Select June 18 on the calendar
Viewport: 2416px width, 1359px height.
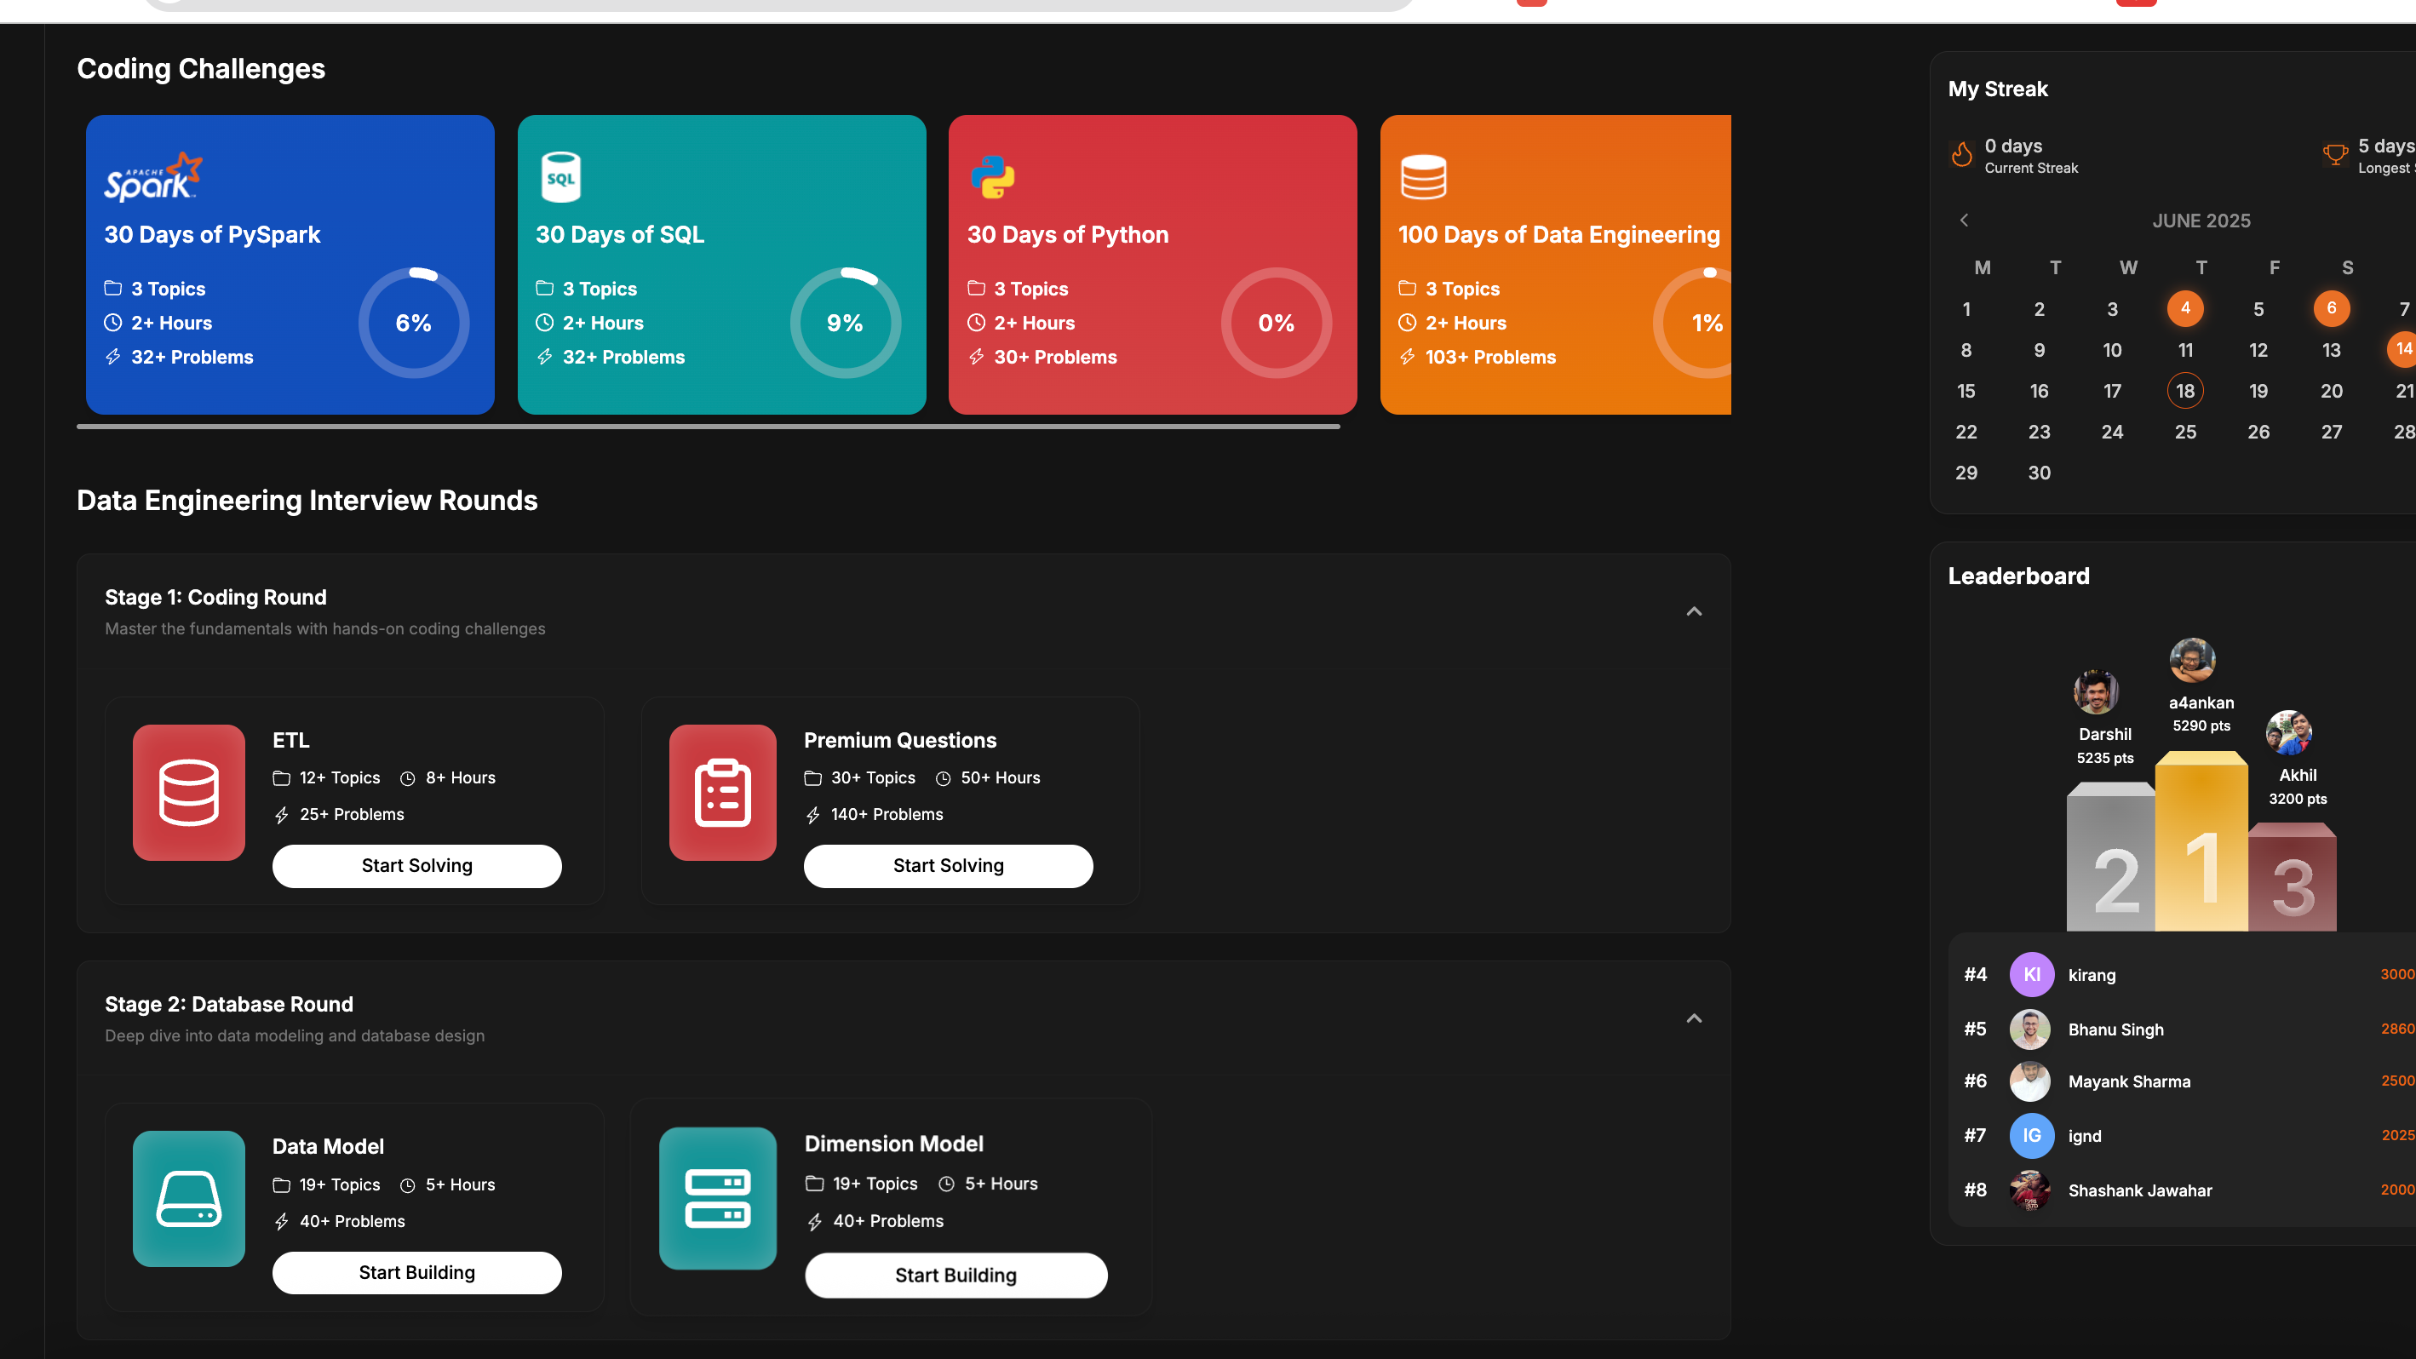point(2184,391)
